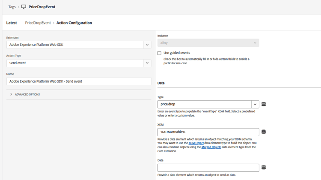Go to Tags breadcrumb
The image size is (321, 180).
pos(12,7)
